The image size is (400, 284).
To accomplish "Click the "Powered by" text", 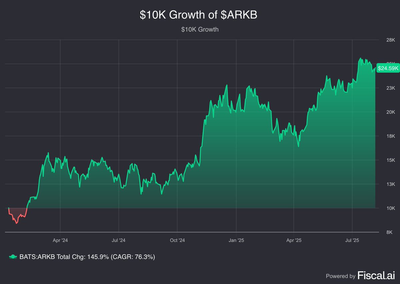I will (x=340, y=276).
